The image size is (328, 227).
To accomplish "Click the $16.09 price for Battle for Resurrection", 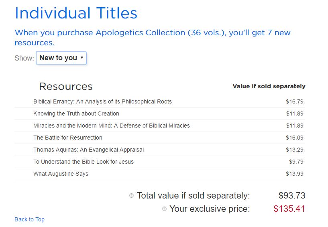I will click(x=294, y=138).
